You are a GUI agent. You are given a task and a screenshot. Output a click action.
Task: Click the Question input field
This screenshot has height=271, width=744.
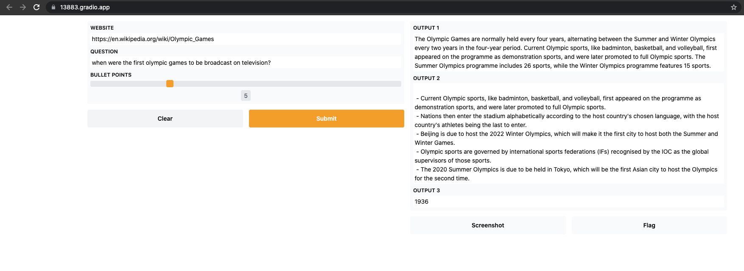coord(245,63)
